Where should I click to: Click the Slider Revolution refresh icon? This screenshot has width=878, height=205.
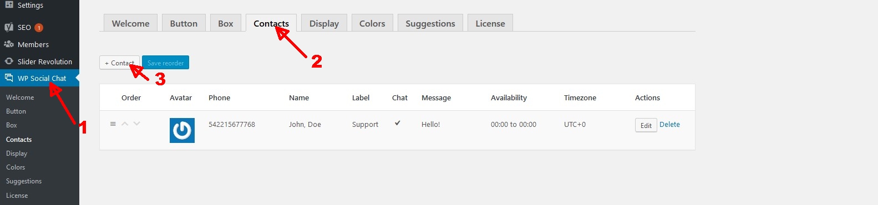tap(9, 61)
